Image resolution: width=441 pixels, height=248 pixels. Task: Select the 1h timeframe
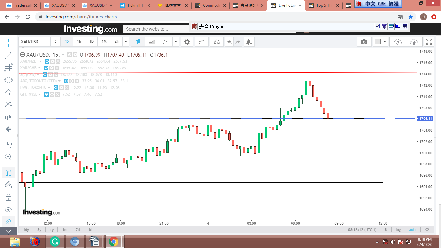(x=79, y=42)
